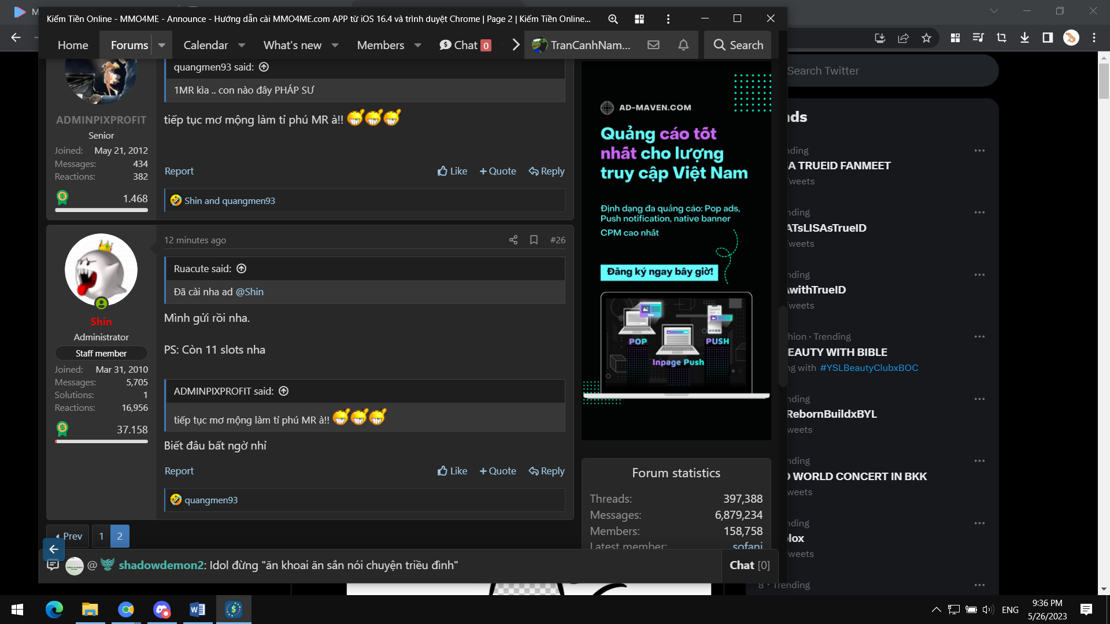
Task: Open the Members menu item
Action: click(380, 45)
